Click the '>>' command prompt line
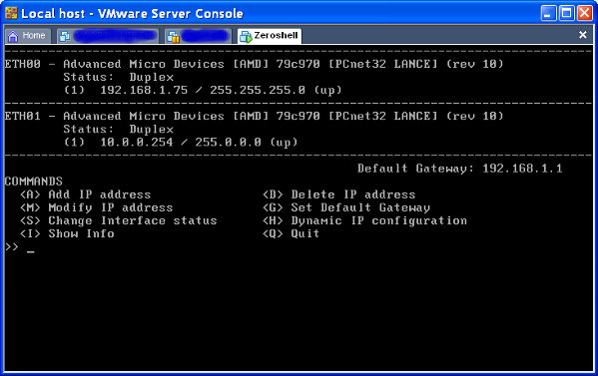 tap(20, 247)
